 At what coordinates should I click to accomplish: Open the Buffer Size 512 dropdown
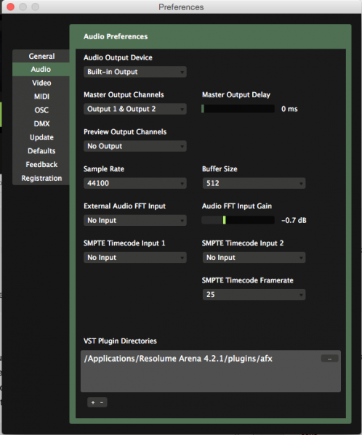254,184
